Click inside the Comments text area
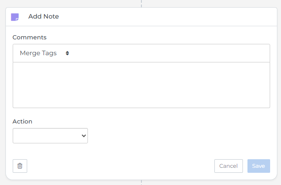The width and height of the screenshot is (281, 185). [141, 85]
